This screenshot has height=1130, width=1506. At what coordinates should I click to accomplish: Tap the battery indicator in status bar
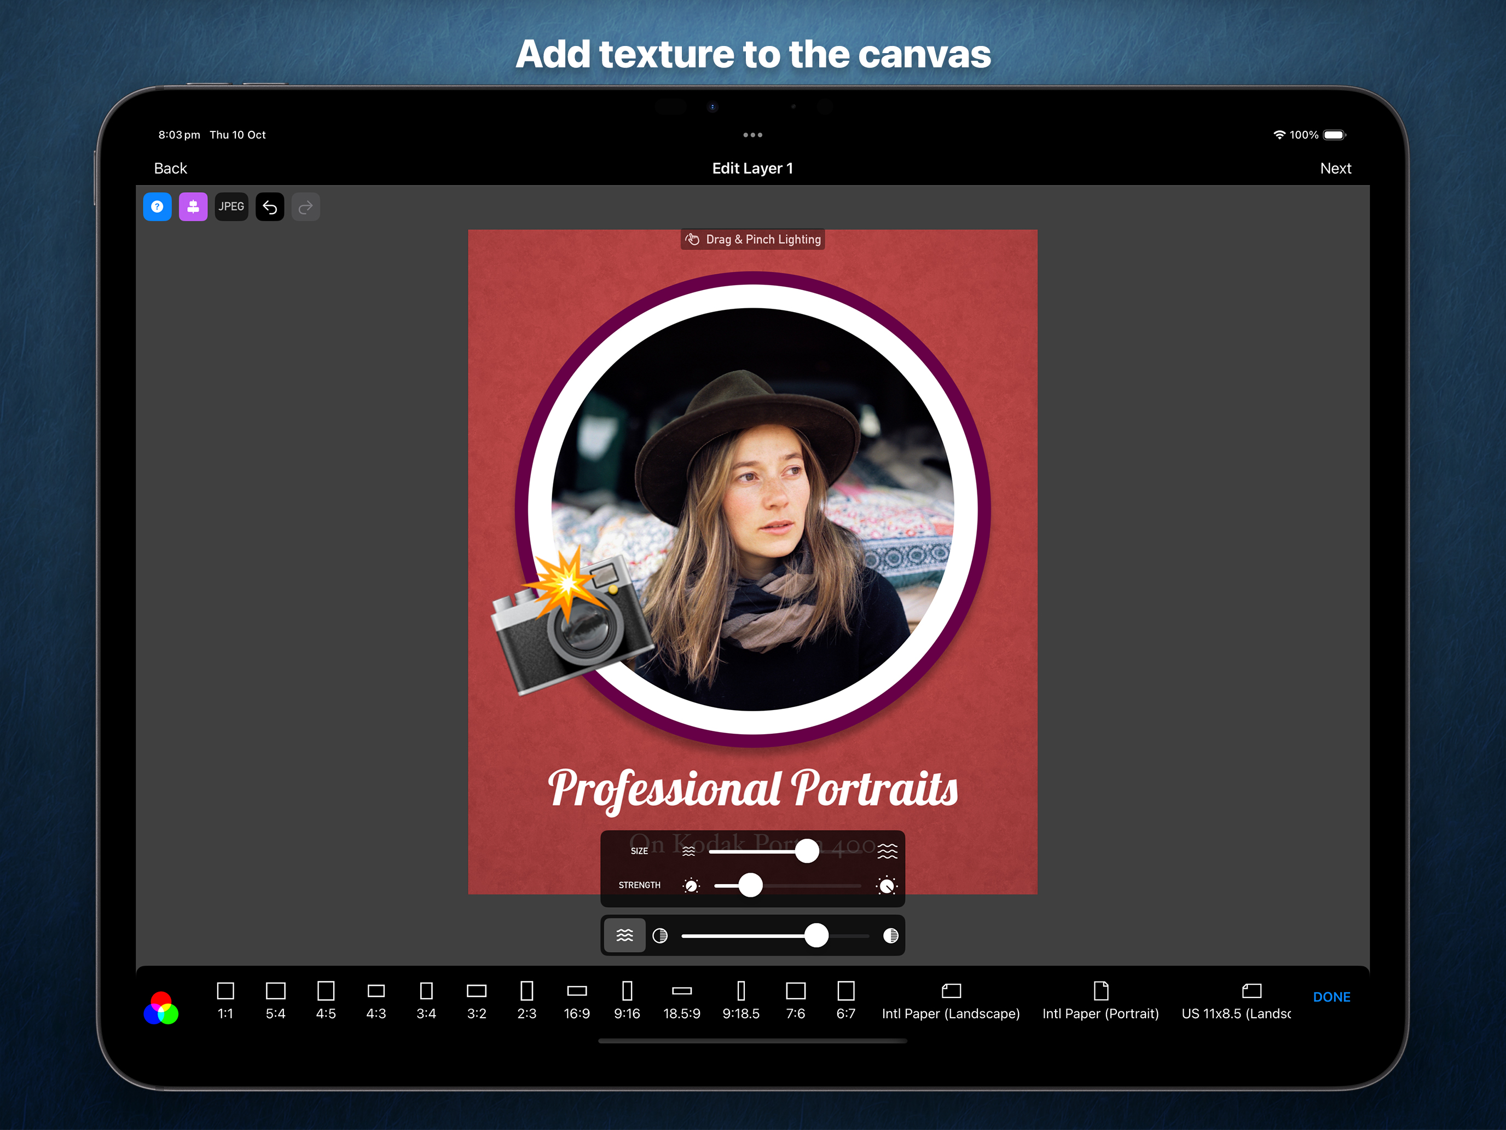coord(1335,135)
